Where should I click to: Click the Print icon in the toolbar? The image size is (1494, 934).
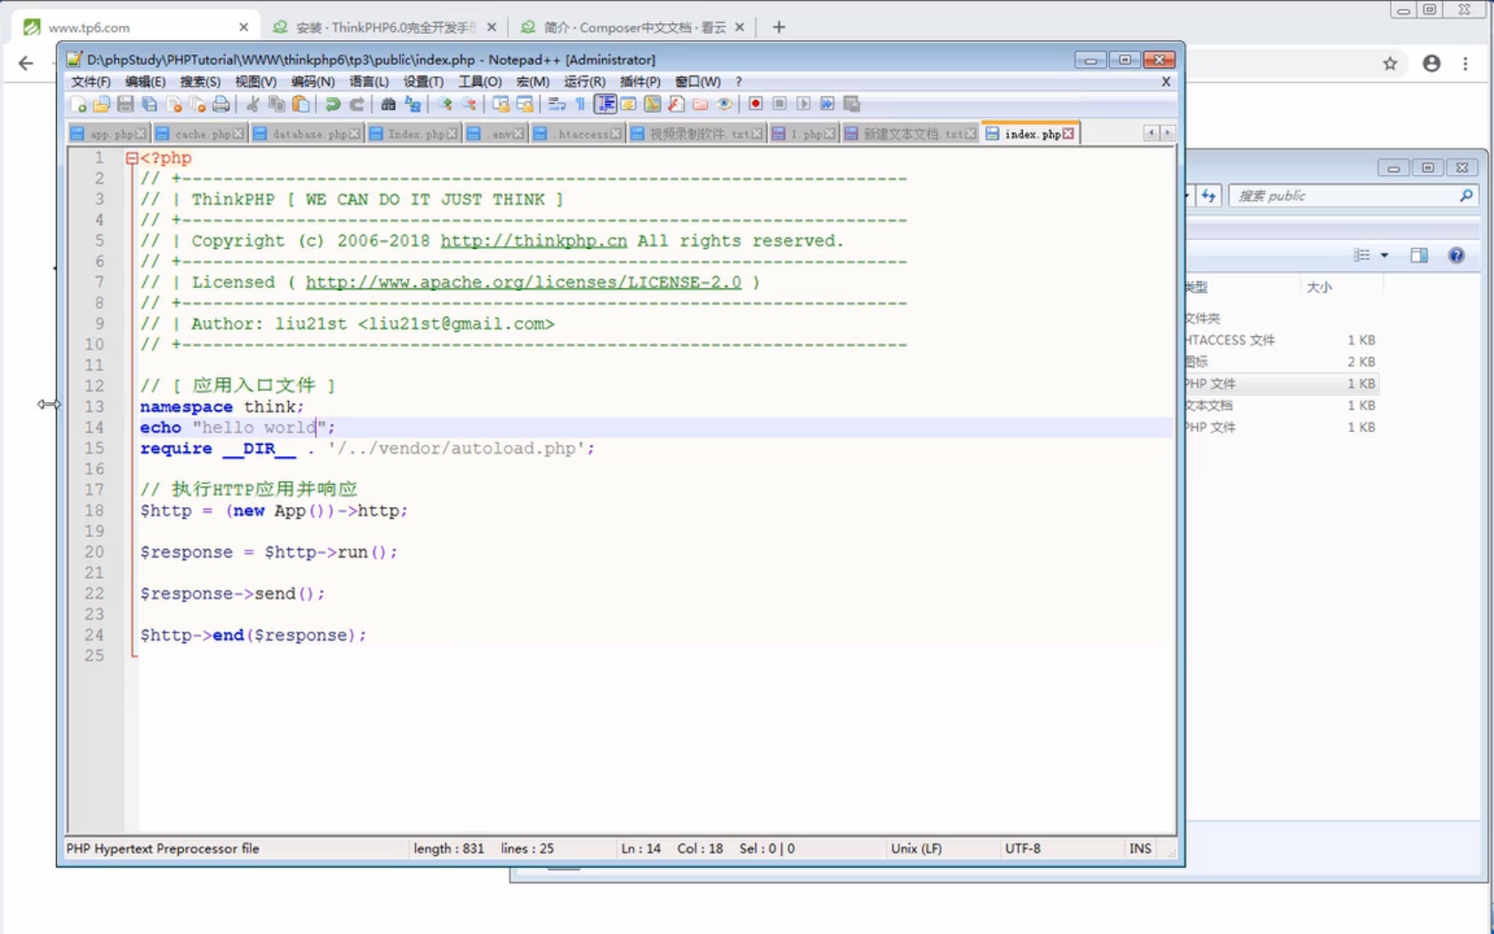(221, 104)
